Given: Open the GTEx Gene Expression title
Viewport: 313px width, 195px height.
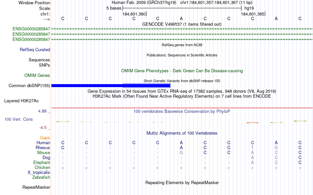Looking at the screenshot, I should click(182, 91).
